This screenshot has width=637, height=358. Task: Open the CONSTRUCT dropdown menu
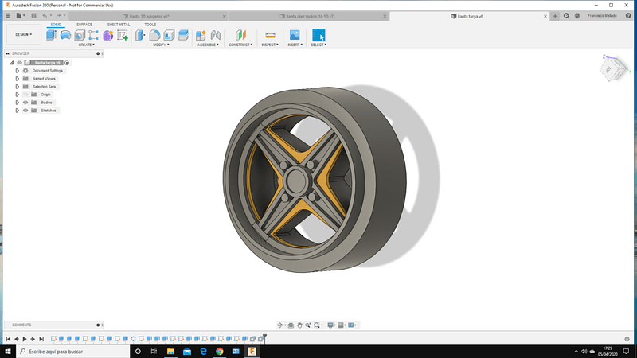(x=240, y=45)
